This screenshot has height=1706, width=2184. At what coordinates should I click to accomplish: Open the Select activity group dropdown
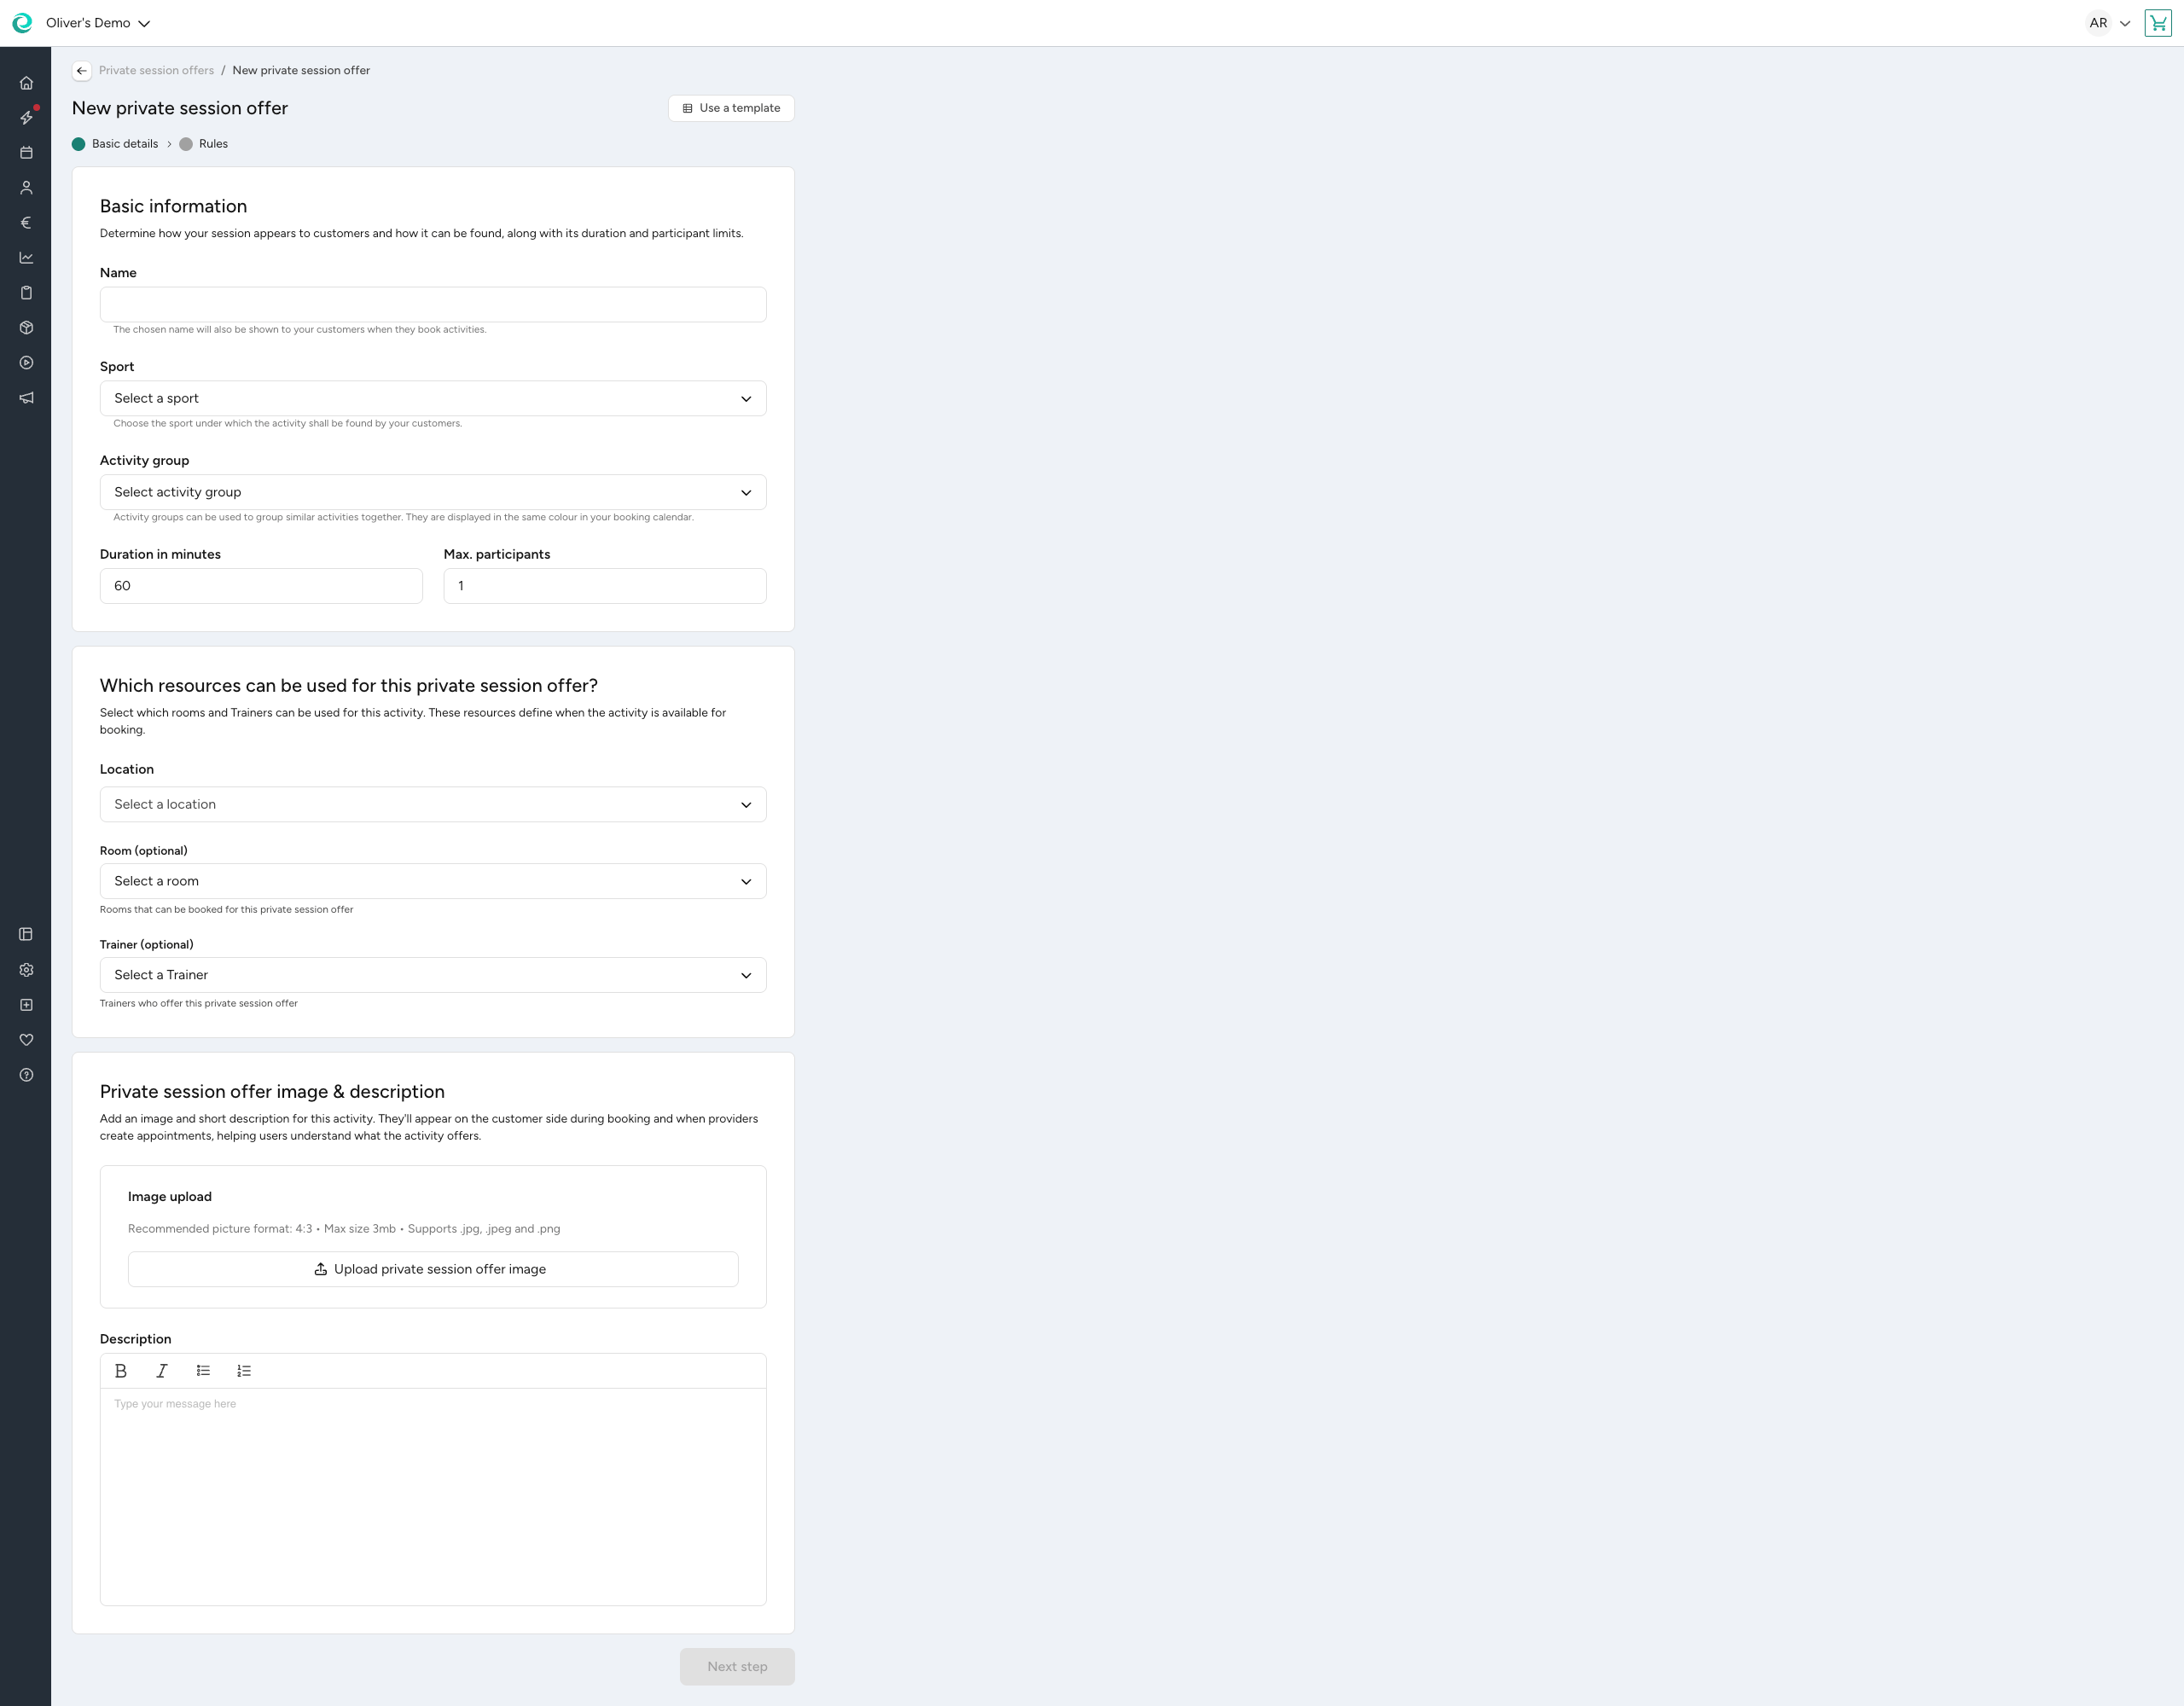pyautogui.click(x=432, y=492)
